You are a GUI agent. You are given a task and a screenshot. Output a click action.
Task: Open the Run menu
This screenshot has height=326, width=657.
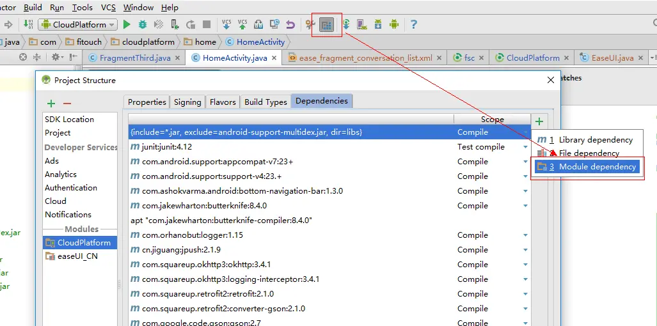pos(57,8)
